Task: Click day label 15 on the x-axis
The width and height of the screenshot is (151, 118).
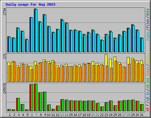Action: tap(71, 115)
